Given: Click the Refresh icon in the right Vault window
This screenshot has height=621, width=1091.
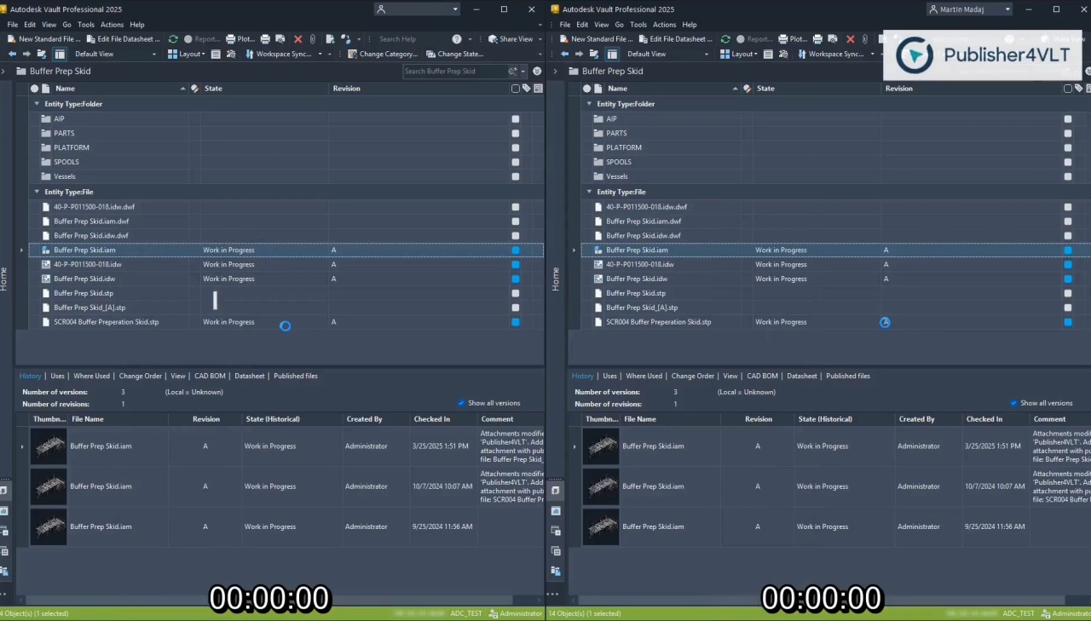Looking at the screenshot, I should (725, 39).
